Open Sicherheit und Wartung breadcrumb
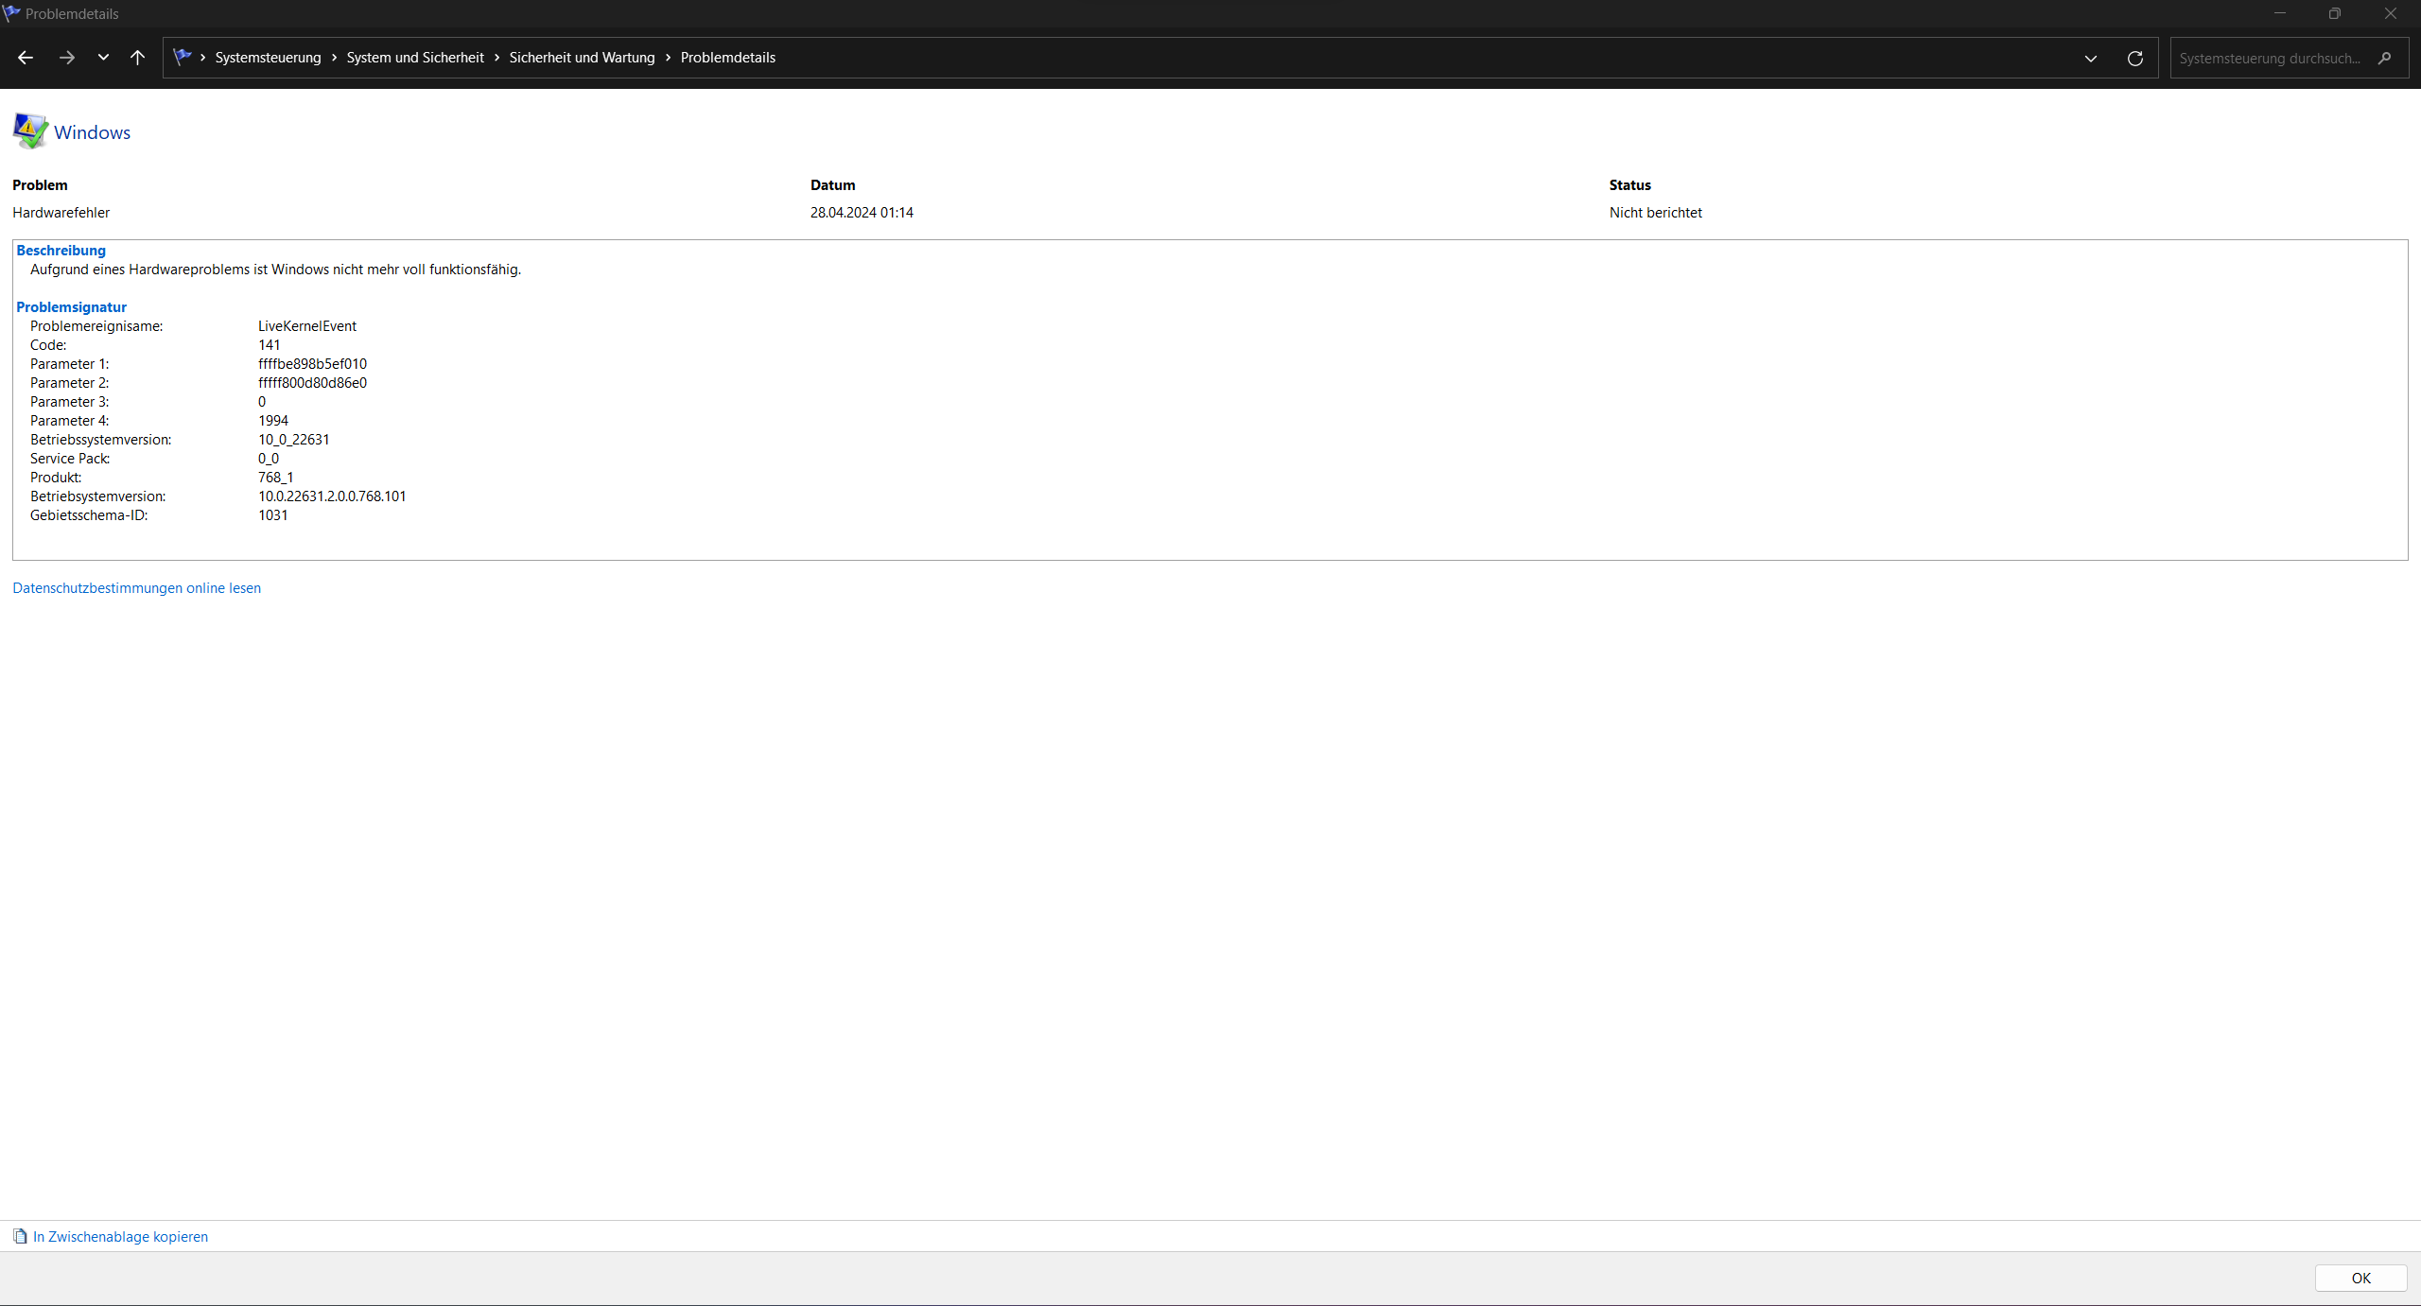The width and height of the screenshot is (2421, 1306). (x=582, y=58)
